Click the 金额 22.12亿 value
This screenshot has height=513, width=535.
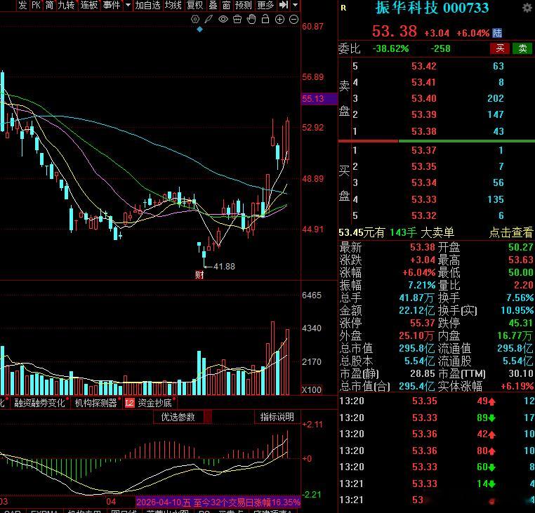click(416, 310)
